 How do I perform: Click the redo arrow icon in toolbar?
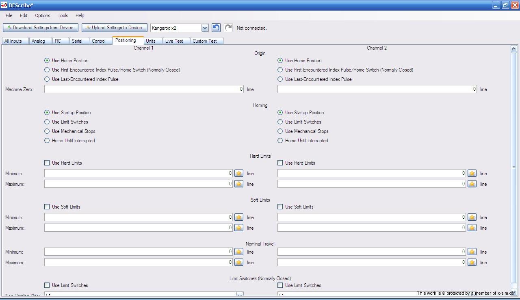coord(228,28)
